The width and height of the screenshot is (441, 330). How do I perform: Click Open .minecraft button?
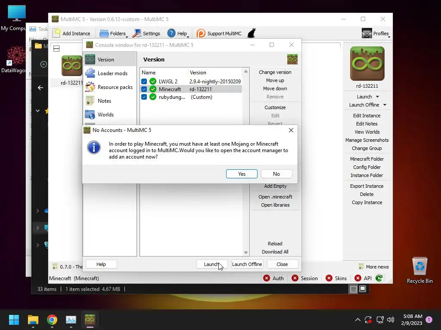point(275,197)
